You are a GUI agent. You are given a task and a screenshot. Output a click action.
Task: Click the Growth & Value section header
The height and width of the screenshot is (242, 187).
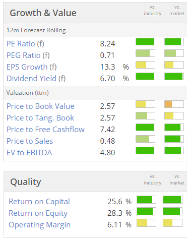click(43, 13)
